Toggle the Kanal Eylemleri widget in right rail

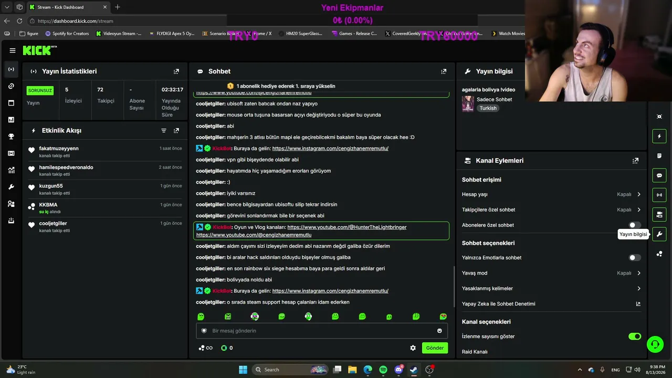659,215
